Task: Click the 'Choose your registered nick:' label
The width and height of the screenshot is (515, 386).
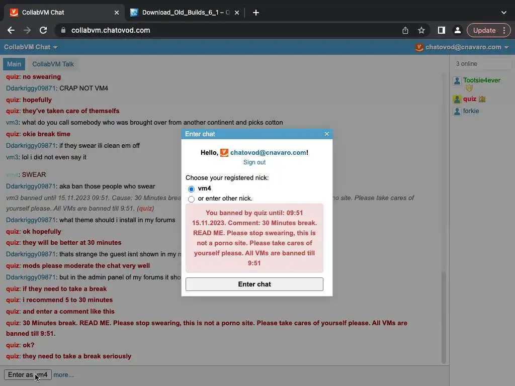Action: point(227,178)
